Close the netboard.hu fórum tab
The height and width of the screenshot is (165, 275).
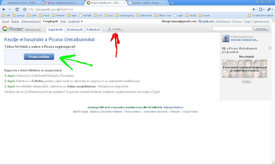[x=41, y=3]
